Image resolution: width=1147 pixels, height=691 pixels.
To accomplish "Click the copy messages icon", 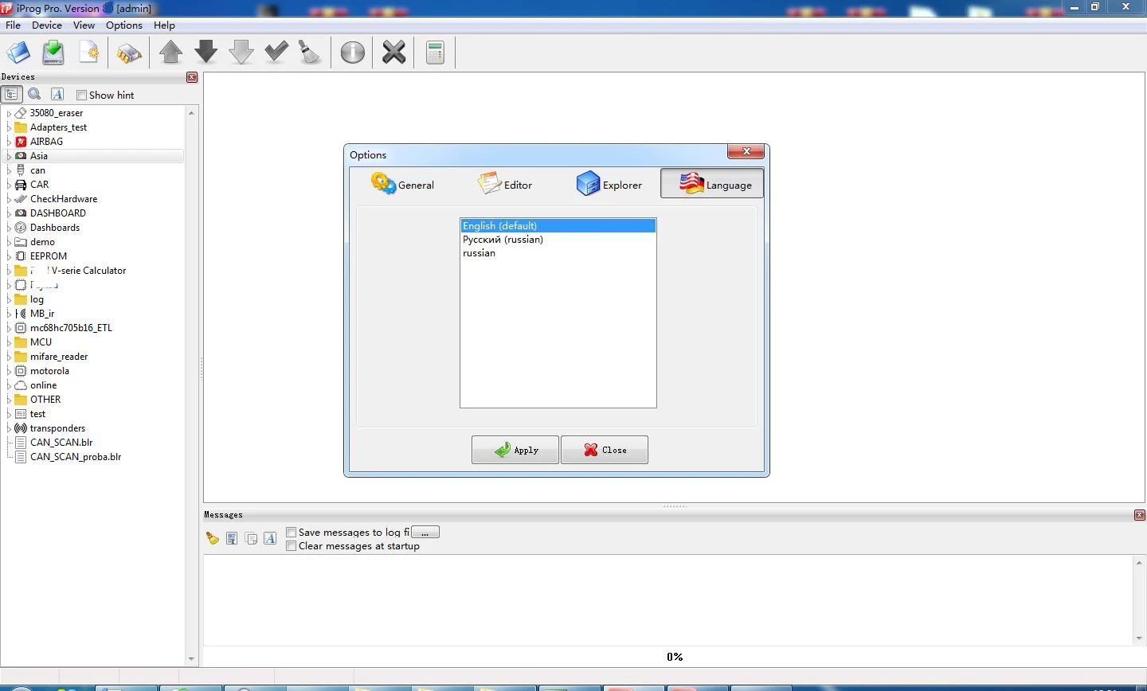I will click(251, 538).
